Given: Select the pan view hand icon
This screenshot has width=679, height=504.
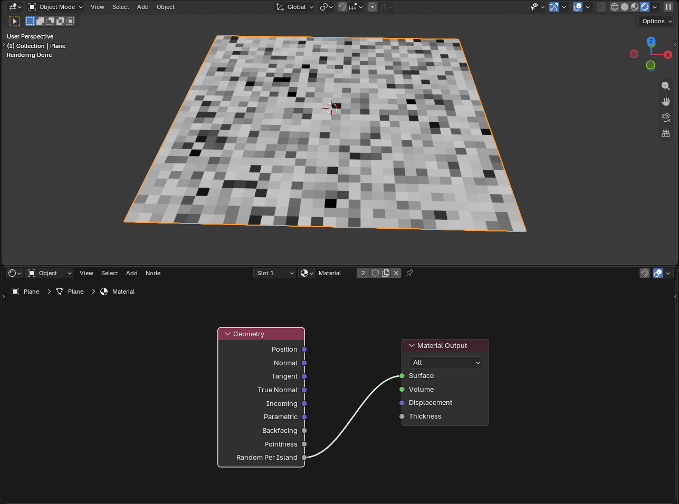Looking at the screenshot, I should [666, 102].
